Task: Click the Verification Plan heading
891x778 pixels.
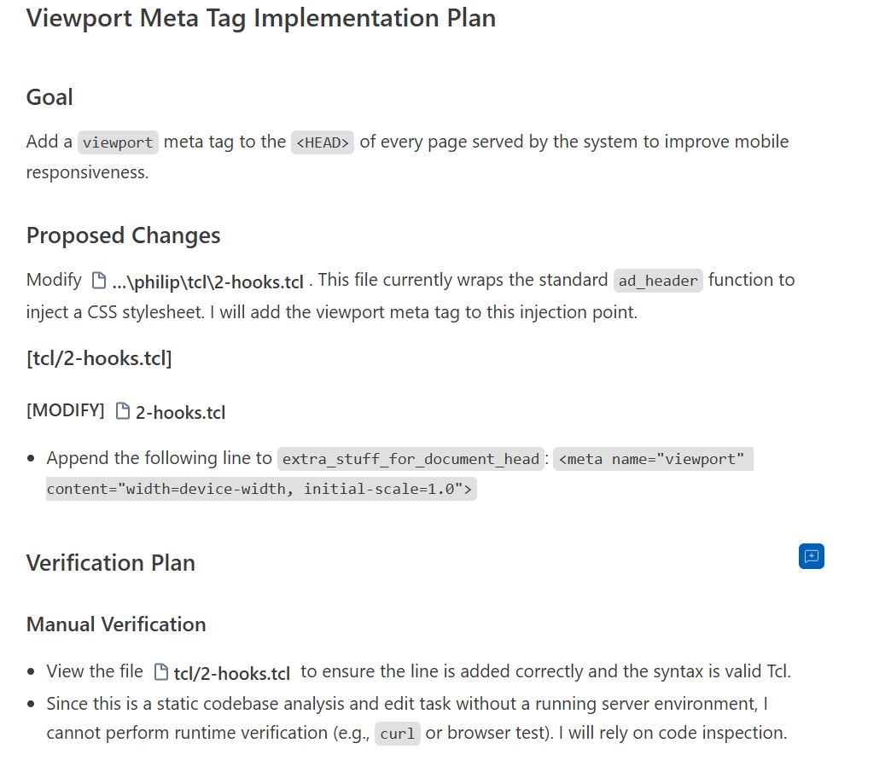Action: pyautogui.click(x=110, y=563)
